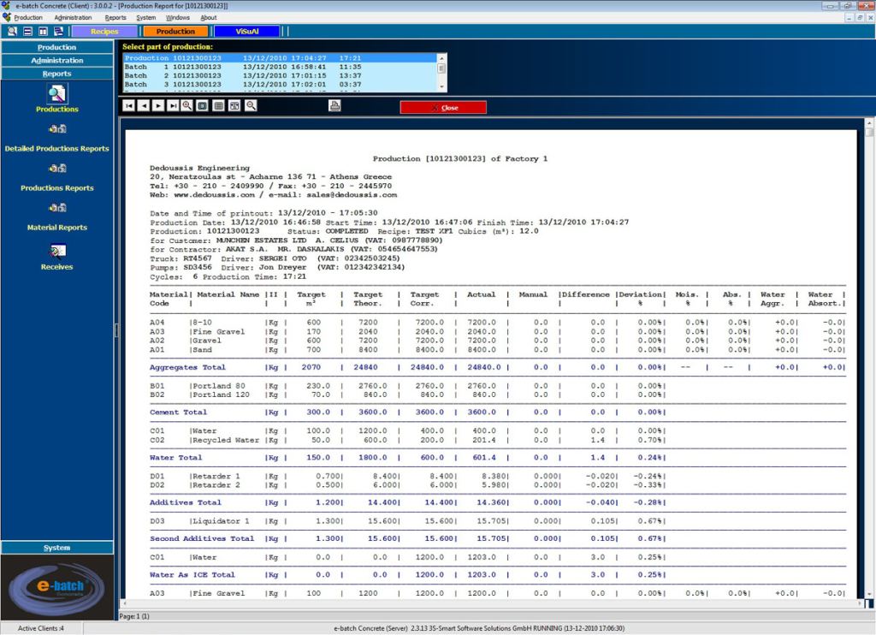The image size is (876, 635).
Task: Click the Recipes button
Action: tap(104, 32)
